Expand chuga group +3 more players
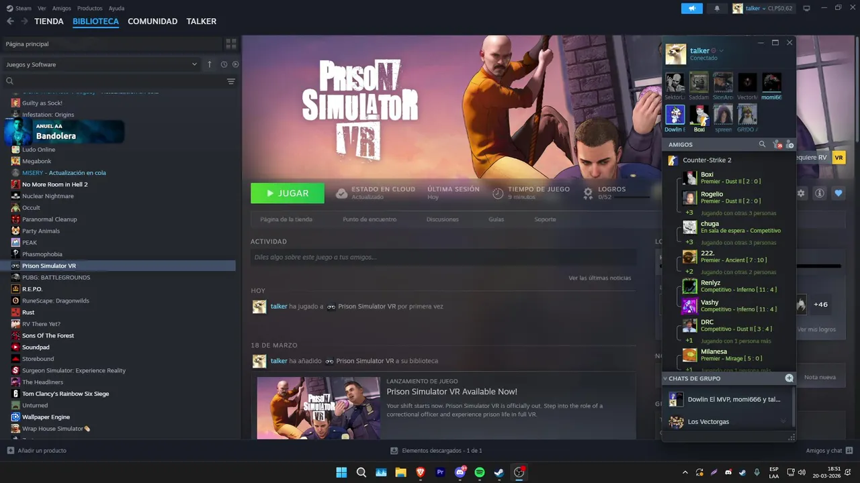This screenshot has width=860, height=483. (x=689, y=243)
